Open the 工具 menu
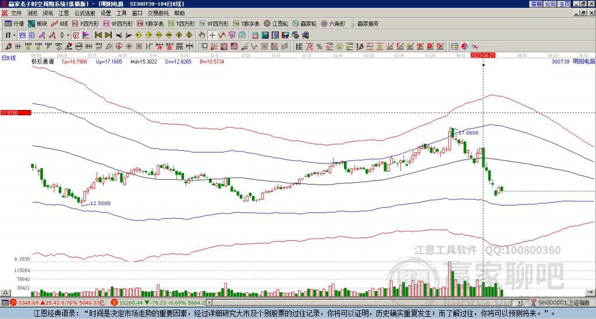 tap(121, 13)
